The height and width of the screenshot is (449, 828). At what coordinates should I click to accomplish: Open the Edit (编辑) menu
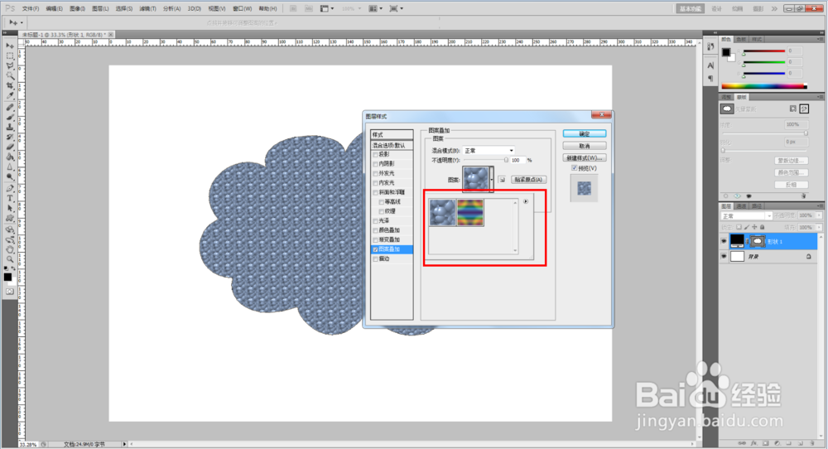click(54, 8)
